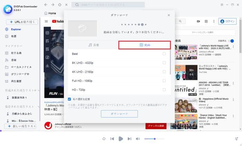Go back with the left arrow
242x146 pixels.
(x=46, y=5)
